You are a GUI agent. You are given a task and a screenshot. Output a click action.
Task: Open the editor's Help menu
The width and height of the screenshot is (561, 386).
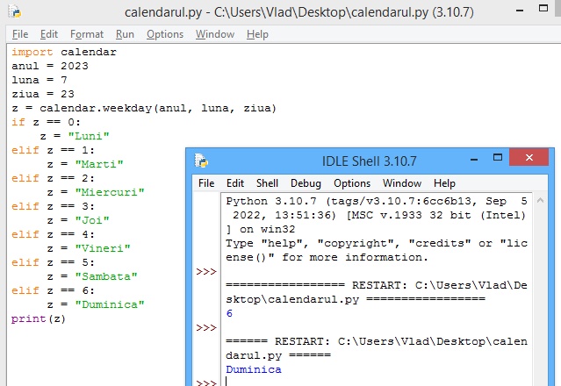(257, 34)
